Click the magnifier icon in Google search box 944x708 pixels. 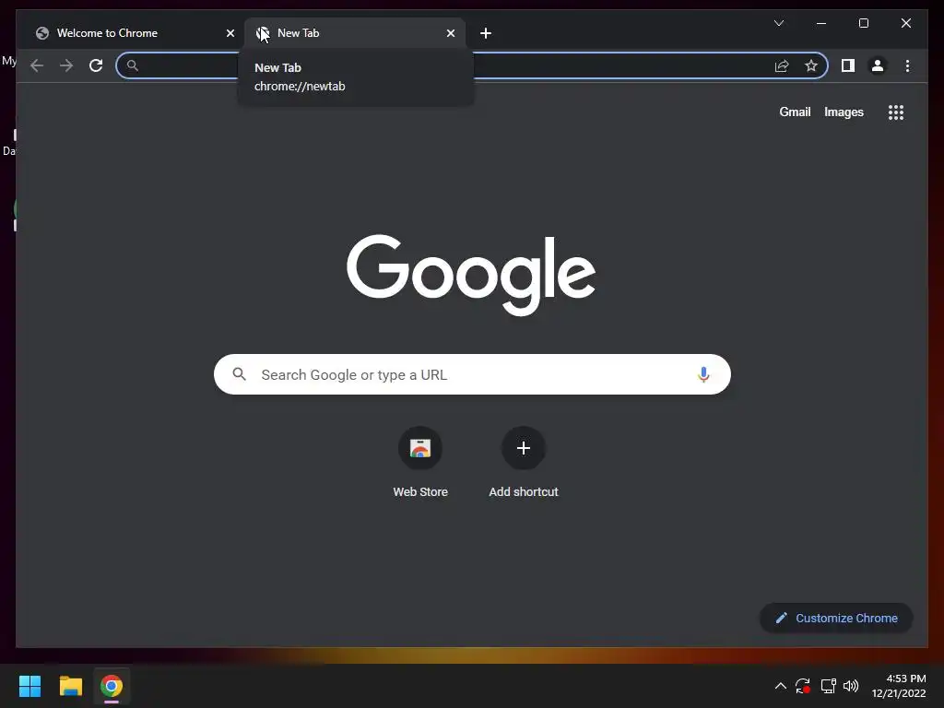tap(239, 374)
